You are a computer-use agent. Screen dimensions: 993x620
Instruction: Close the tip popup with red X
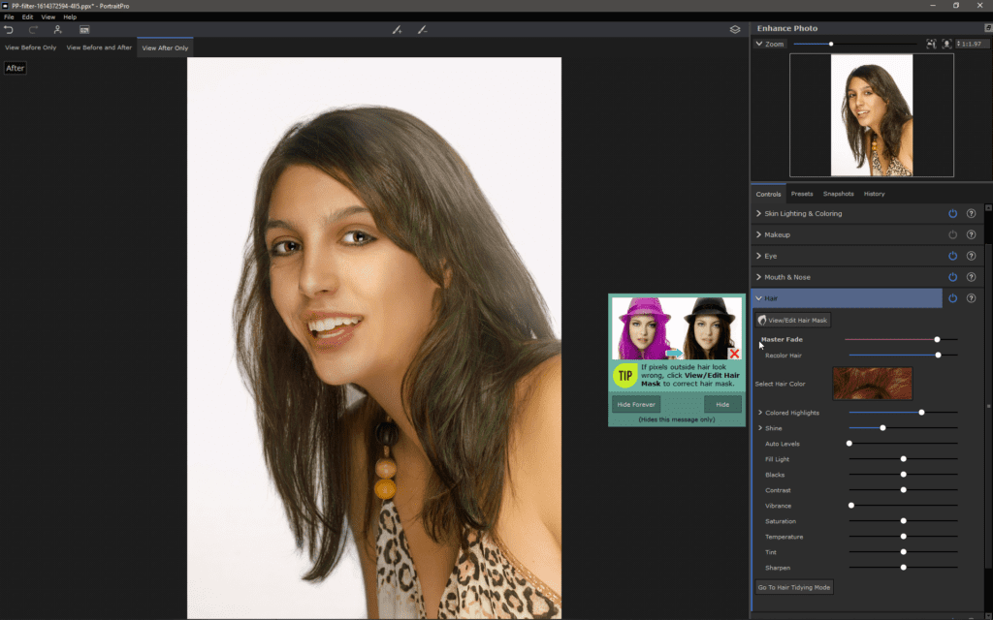[734, 354]
